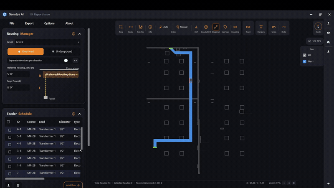Activate the Route tool
334x188 pixels.
tap(131, 28)
